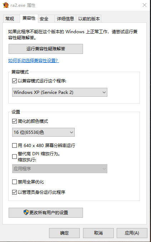Close the ra2.exe 属性 dialog
The width and height of the screenshot is (151, 242).
pyautogui.click(x=145, y=5)
